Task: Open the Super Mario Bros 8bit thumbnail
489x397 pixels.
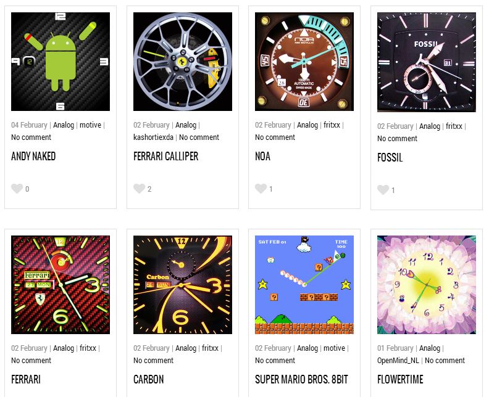Action: pyautogui.click(x=304, y=285)
